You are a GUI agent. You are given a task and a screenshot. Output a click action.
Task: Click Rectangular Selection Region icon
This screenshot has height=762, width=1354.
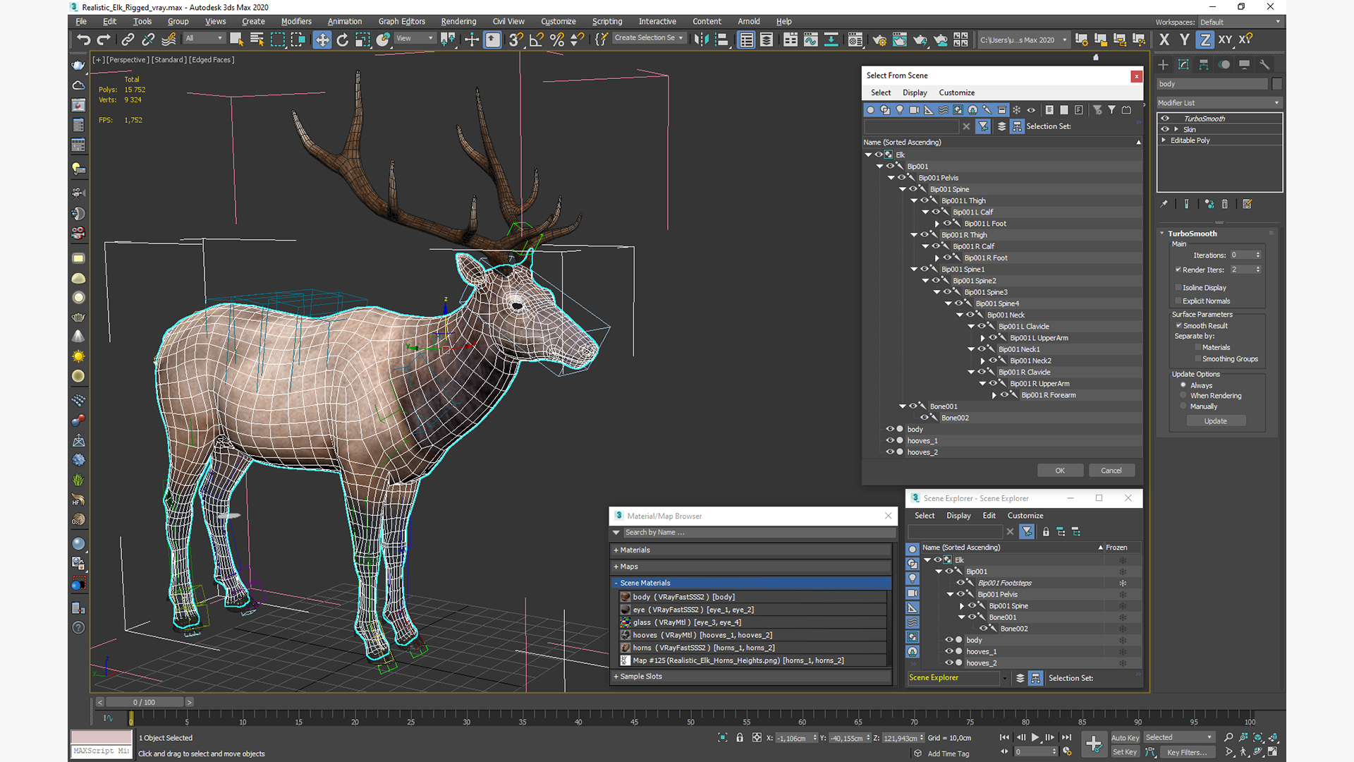tap(278, 40)
